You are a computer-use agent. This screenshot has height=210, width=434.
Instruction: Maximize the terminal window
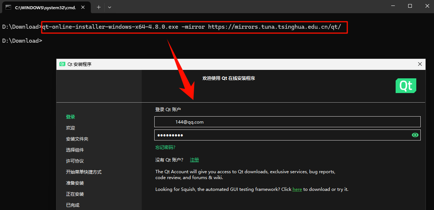pyautogui.click(x=410, y=6)
